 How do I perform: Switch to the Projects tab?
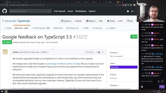tap(72, 28)
